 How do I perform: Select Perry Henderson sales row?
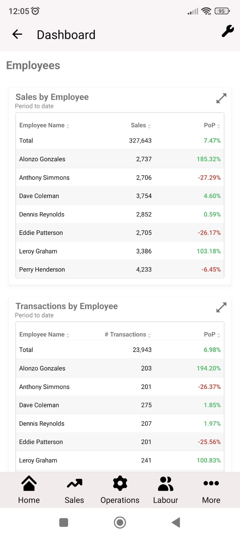click(120, 270)
